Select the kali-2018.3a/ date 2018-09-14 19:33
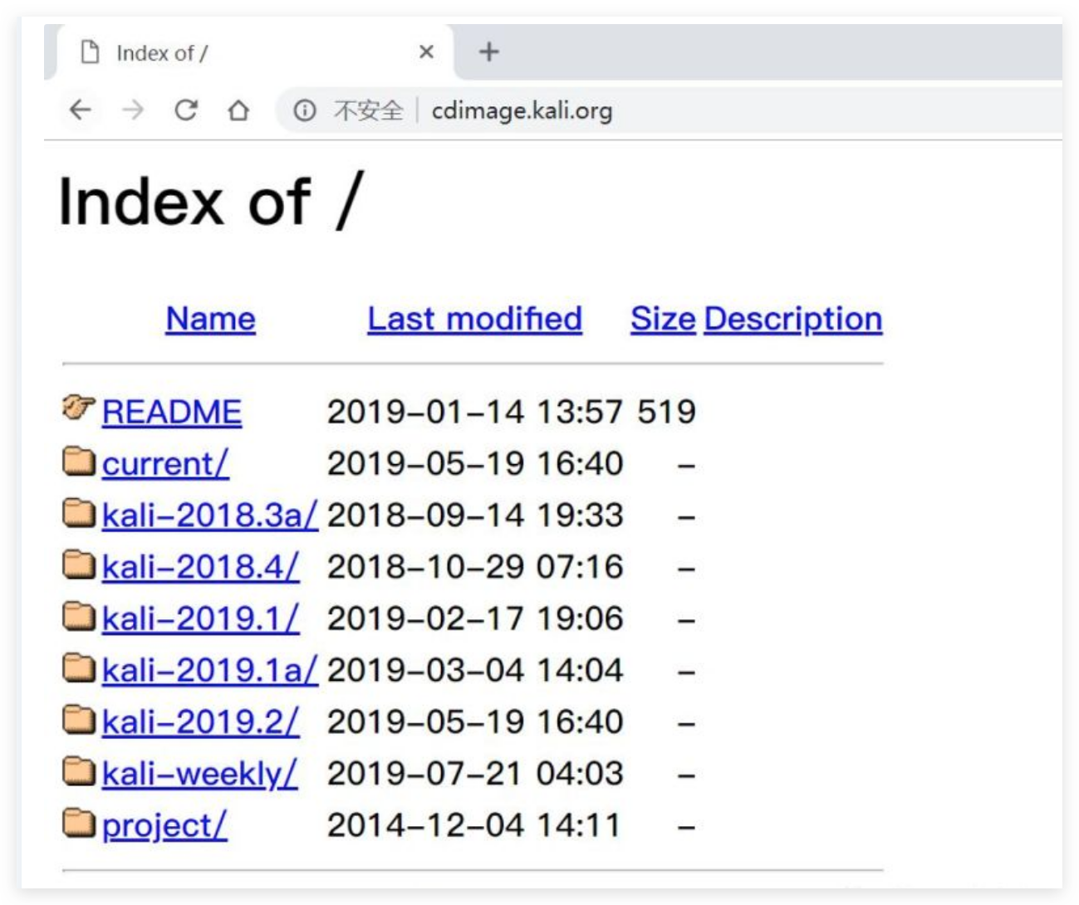The height and width of the screenshot is (905, 1079). tap(475, 515)
